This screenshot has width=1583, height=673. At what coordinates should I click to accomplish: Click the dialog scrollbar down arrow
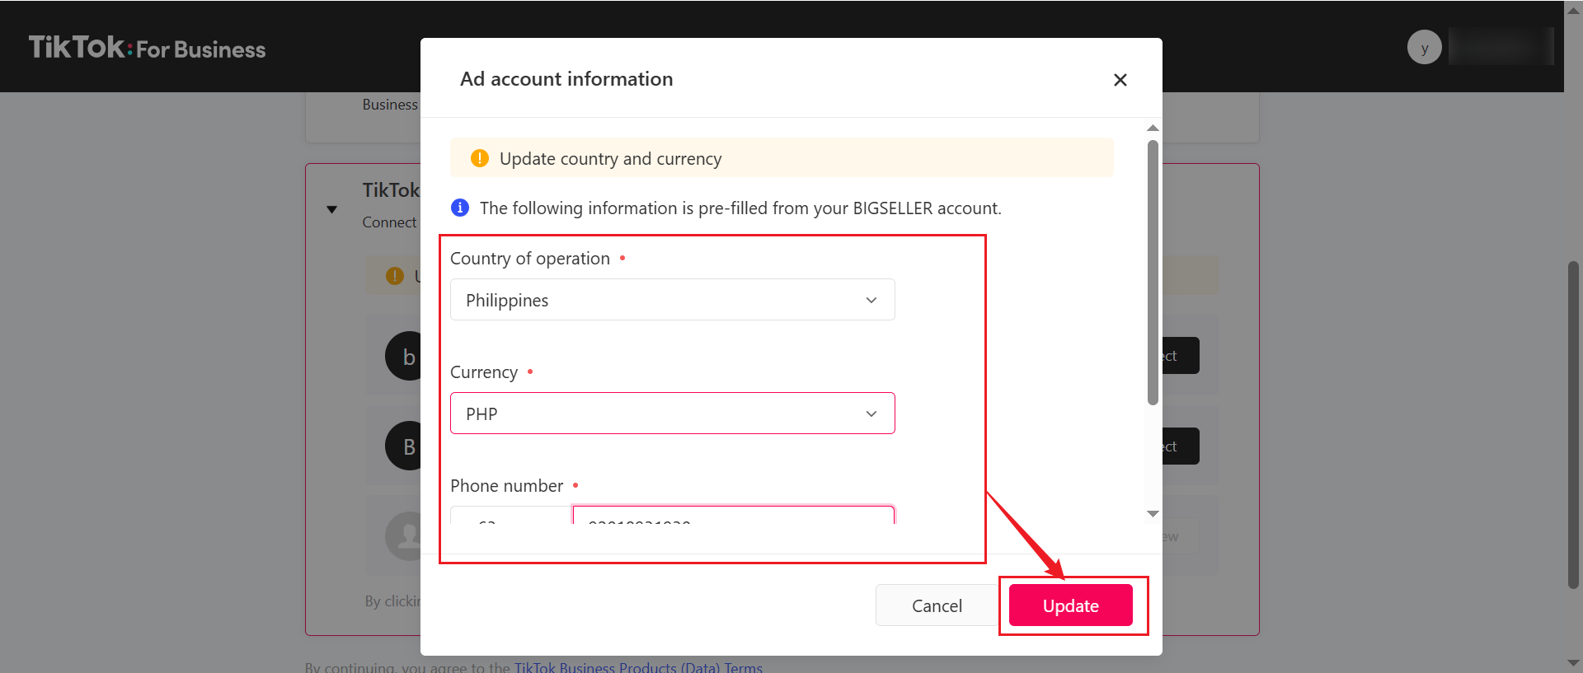point(1153,514)
